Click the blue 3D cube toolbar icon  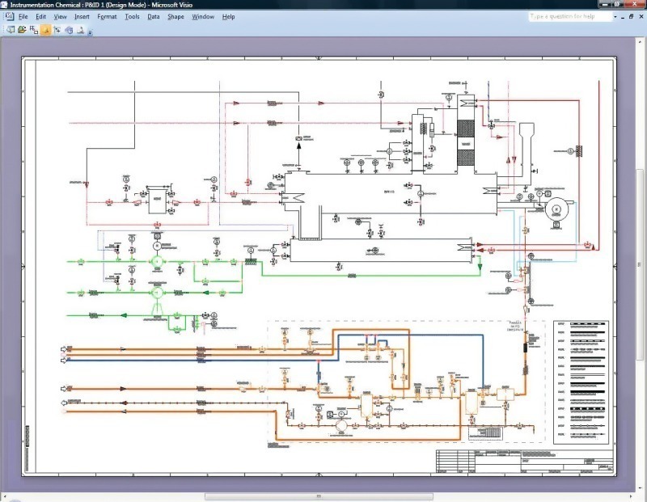[70, 30]
